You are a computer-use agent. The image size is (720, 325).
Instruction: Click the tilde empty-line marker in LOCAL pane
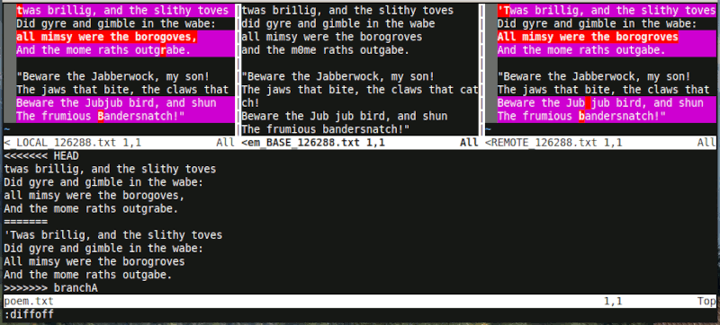(6, 129)
